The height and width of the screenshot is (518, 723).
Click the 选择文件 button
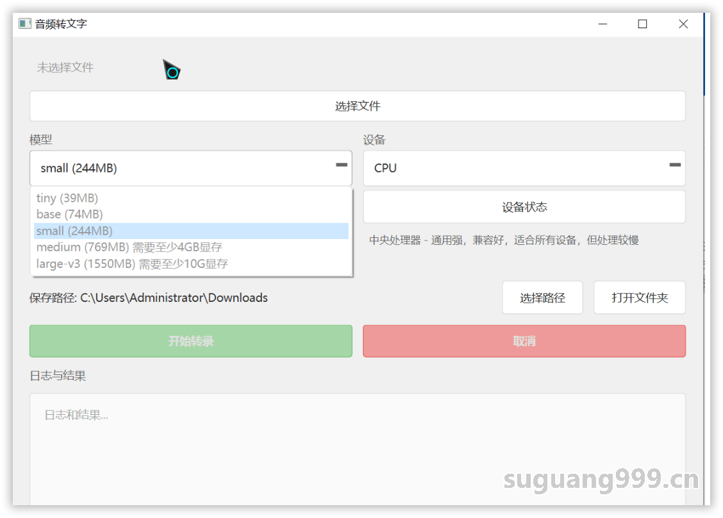tap(357, 106)
